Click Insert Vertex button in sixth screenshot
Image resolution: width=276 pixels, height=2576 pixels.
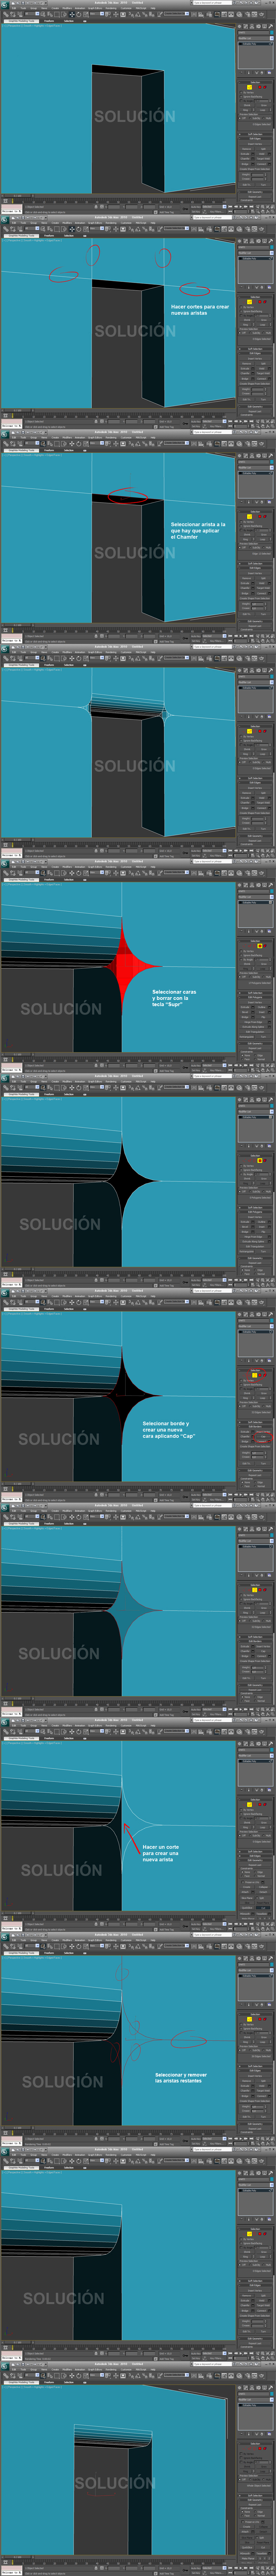click(255, 1217)
